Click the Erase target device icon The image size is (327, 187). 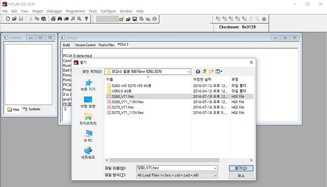pyautogui.click(x=238, y=19)
